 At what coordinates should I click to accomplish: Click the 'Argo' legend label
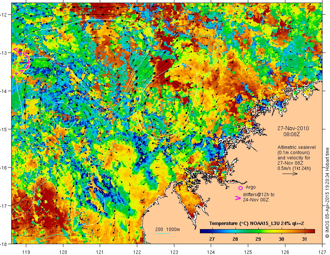pyautogui.click(x=250, y=187)
